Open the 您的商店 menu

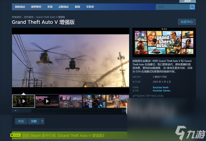tap(20, 7)
